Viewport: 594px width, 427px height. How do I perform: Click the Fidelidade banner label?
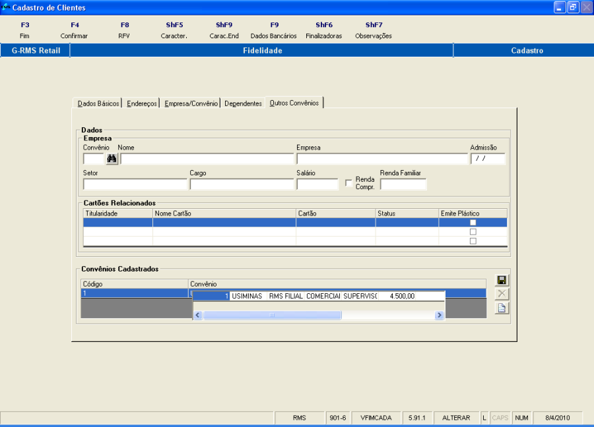(x=262, y=50)
